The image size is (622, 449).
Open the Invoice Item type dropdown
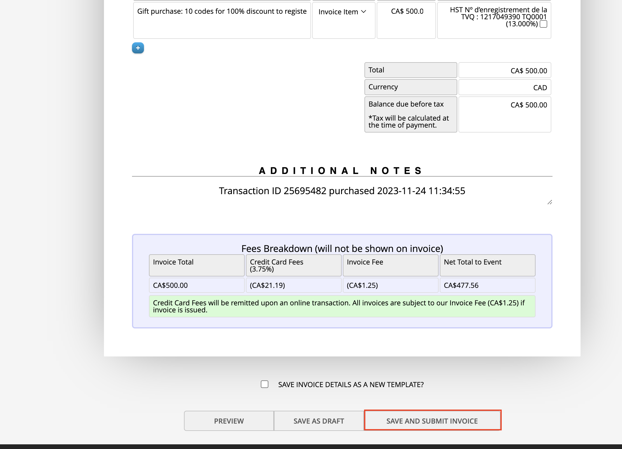(x=343, y=12)
